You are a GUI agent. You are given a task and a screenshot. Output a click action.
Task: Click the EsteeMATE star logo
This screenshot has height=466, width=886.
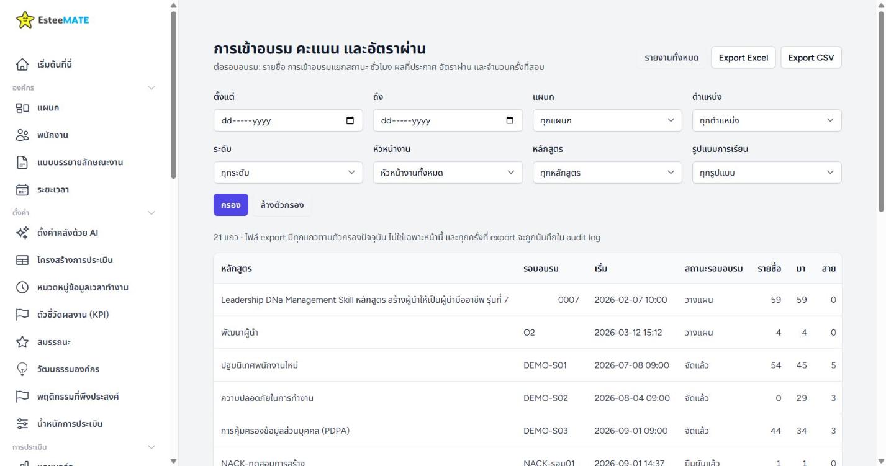click(25, 20)
